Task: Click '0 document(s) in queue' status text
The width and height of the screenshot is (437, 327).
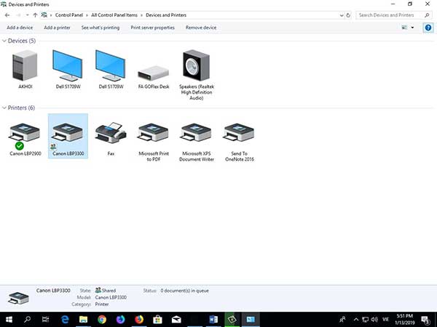Action: pos(184,291)
